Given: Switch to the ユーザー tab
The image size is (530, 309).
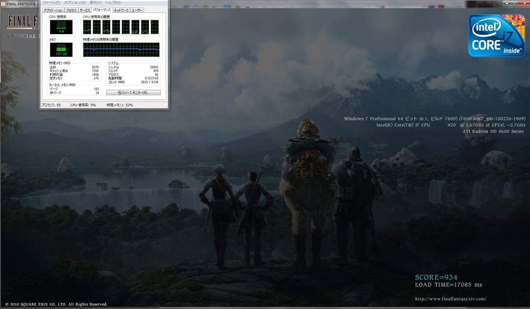Looking at the screenshot, I should pyautogui.click(x=137, y=10).
